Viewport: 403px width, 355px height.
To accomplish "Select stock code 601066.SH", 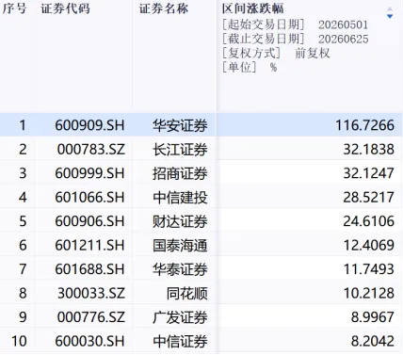I will (x=89, y=198).
